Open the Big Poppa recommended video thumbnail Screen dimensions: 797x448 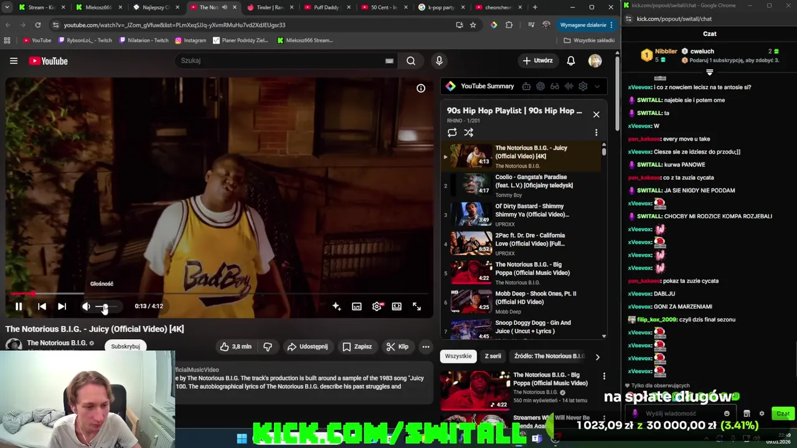(475, 390)
